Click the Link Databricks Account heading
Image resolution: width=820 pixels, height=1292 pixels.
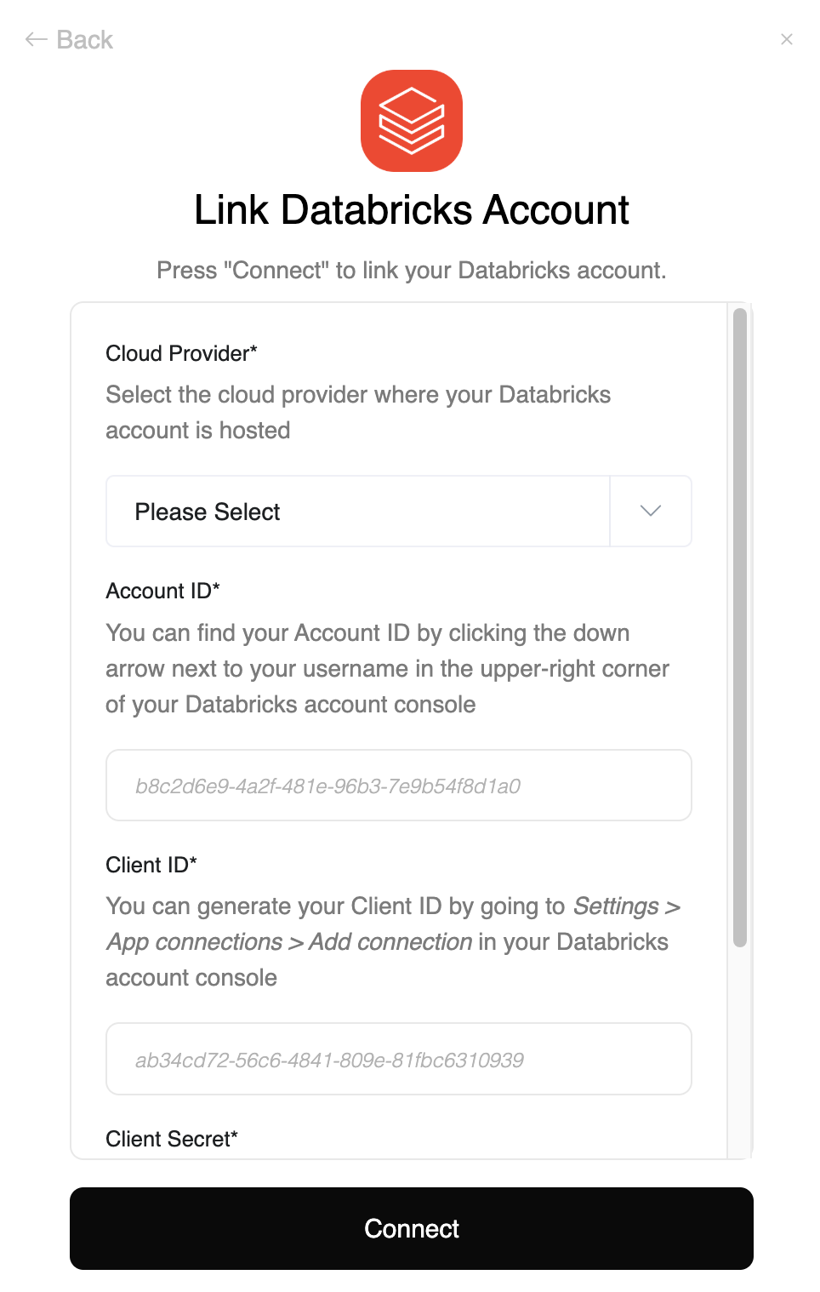[x=411, y=210]
